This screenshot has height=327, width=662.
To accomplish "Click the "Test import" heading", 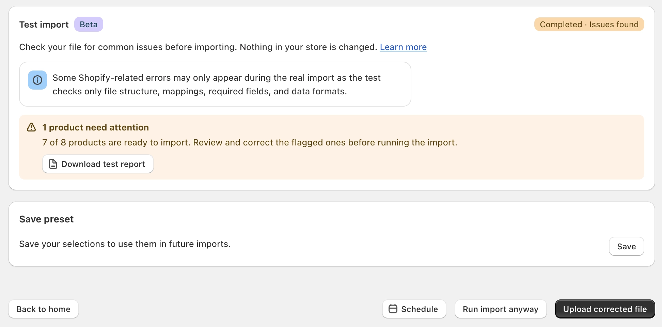I will [44, 25].
